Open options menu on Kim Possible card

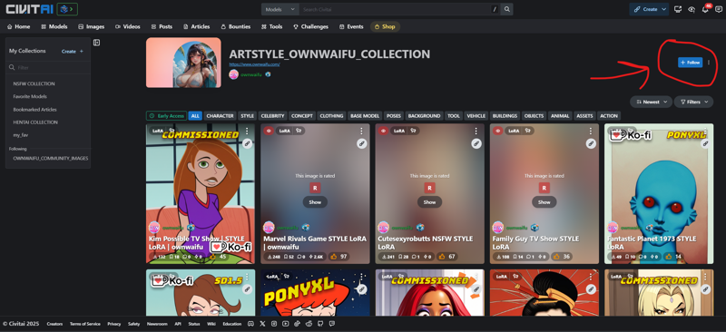point(247,131)
